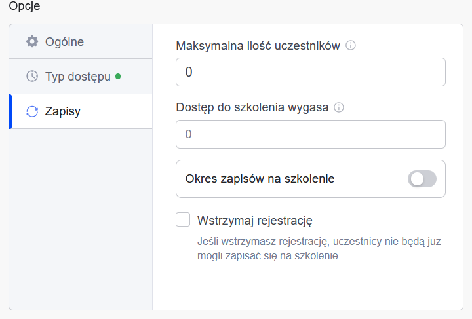Focus the Maksymalna ilość uczestników input field
Viewport: 472px width, 319px height.
tap(310, 72)
